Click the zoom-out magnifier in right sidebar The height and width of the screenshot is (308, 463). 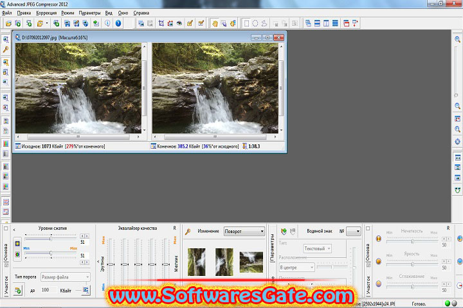tap(457, 106)
